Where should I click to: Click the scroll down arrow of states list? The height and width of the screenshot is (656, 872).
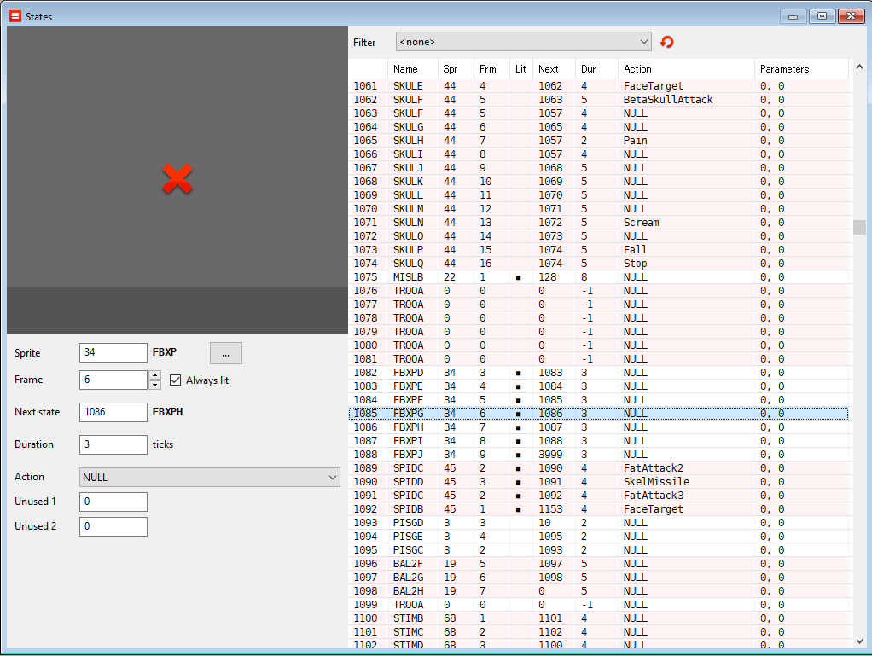click(x=859, y=641)
